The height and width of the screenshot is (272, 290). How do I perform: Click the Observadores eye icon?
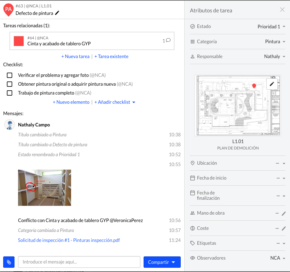192,258
